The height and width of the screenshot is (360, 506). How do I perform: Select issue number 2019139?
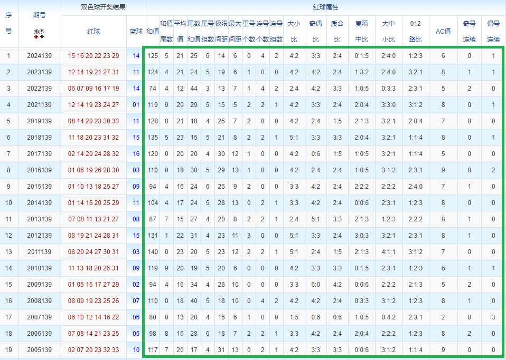coord(40,121)
